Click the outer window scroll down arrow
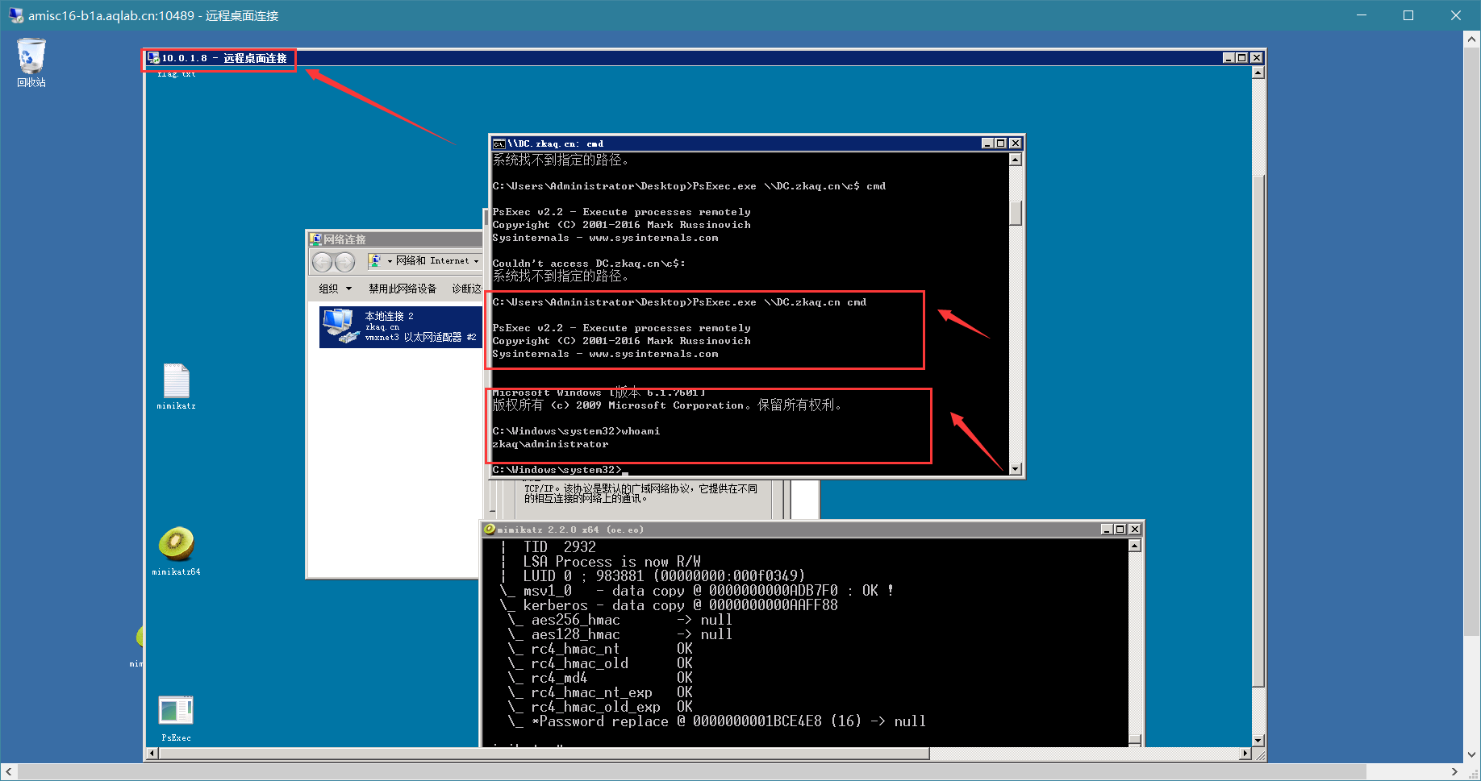 click(x=1472, y=755)
